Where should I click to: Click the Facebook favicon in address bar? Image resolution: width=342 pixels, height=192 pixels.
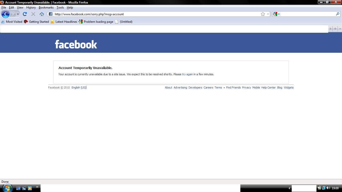(51, 14)
